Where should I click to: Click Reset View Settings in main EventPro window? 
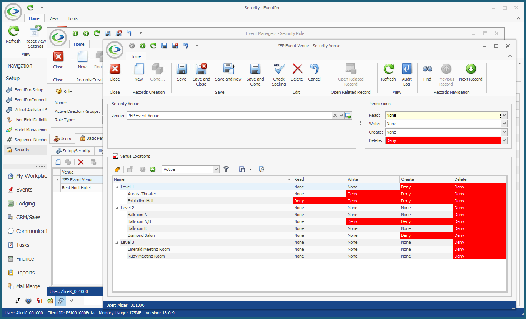point(35,36)
